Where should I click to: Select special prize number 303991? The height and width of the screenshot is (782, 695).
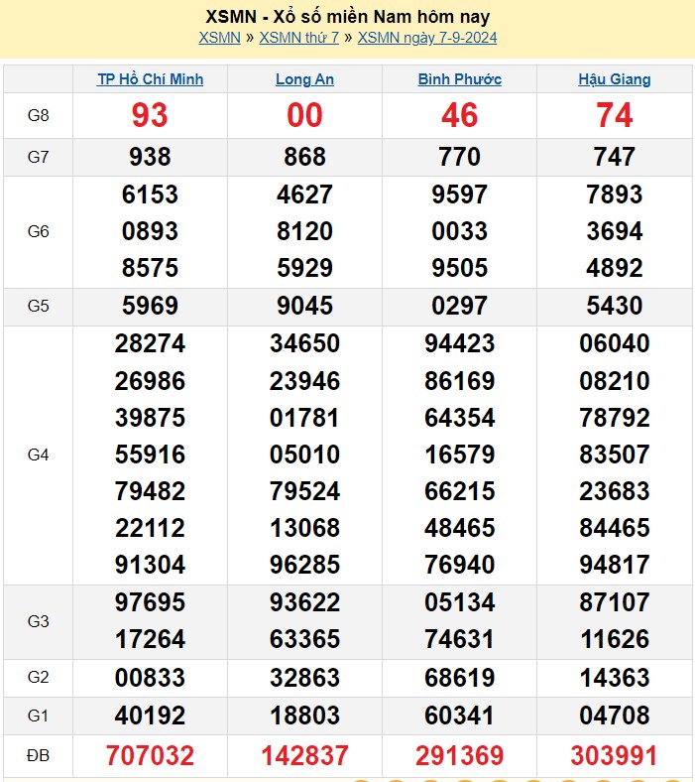click(615, 756)
